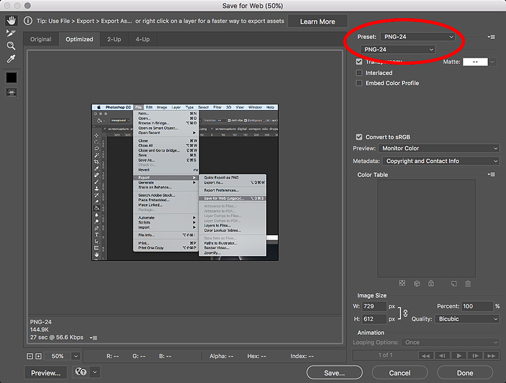Uncheck Convert to sRGB
Image resolution: width=506 pixels, height=383 pixels.
pyautogui.click(x=359, y=137)
